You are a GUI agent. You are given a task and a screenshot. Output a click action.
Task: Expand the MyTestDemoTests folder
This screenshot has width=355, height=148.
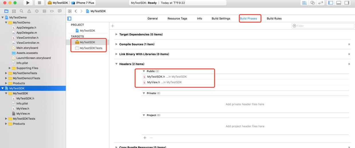click(6, 73)
